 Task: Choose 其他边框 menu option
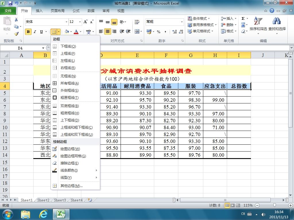(75, 186)
